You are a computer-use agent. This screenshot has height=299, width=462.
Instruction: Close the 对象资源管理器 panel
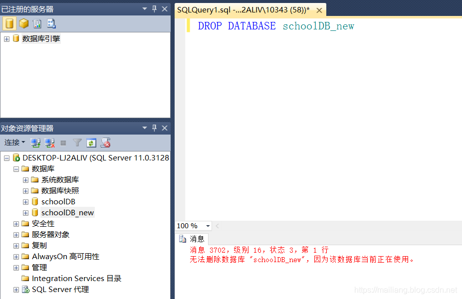165,128
